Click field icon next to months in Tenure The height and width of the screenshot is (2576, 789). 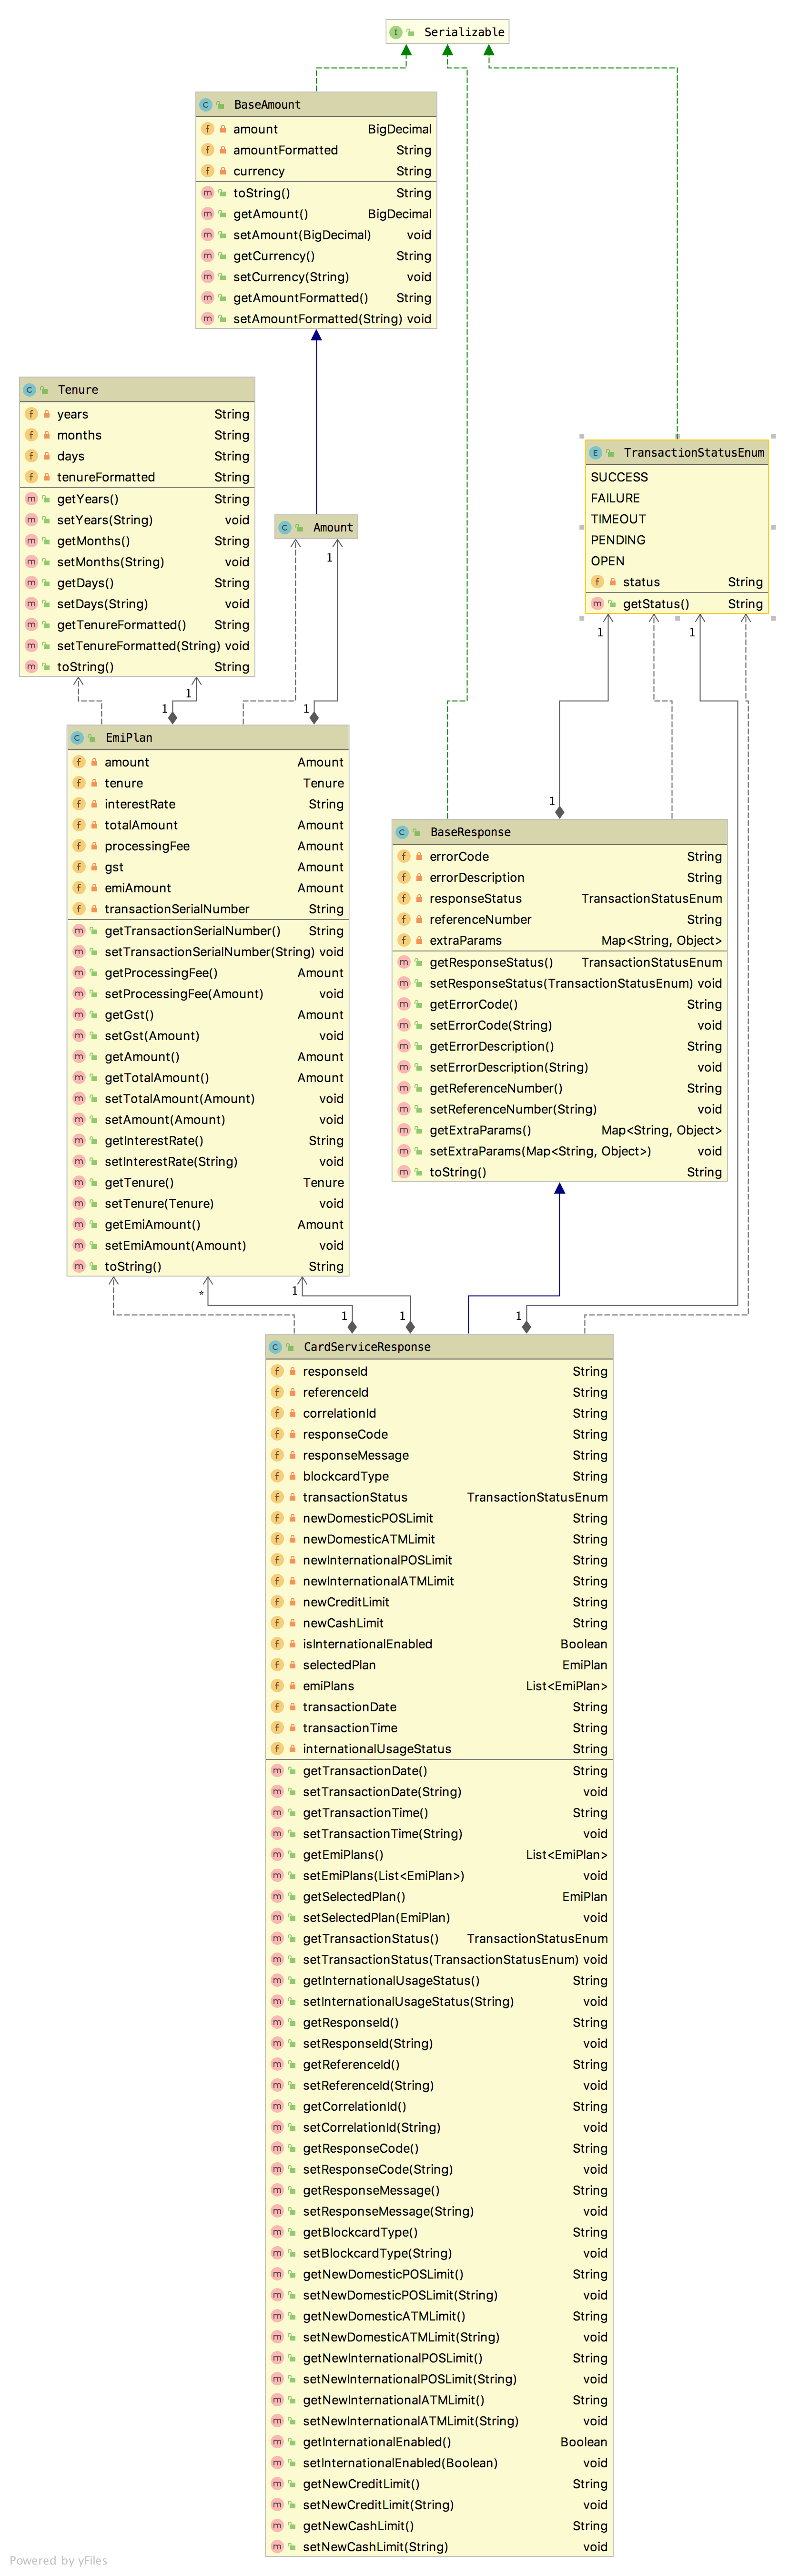point(32,435)
